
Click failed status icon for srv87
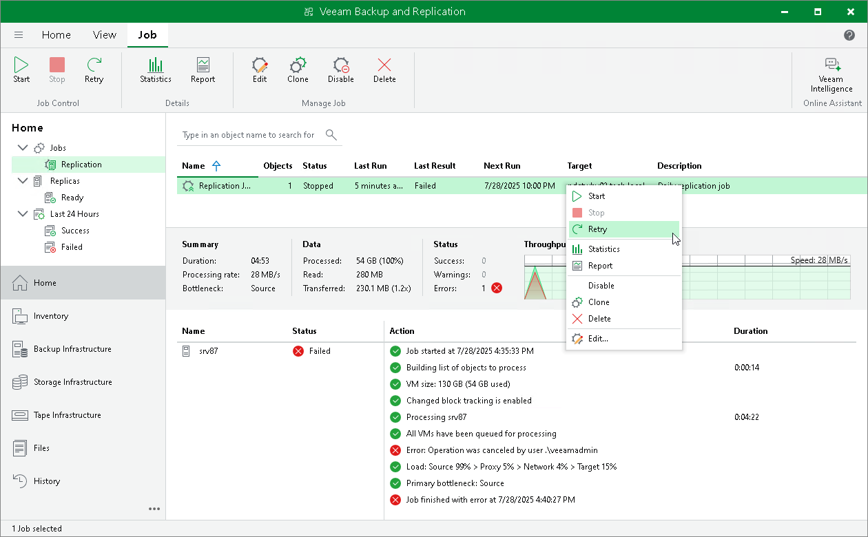point(298,351)
